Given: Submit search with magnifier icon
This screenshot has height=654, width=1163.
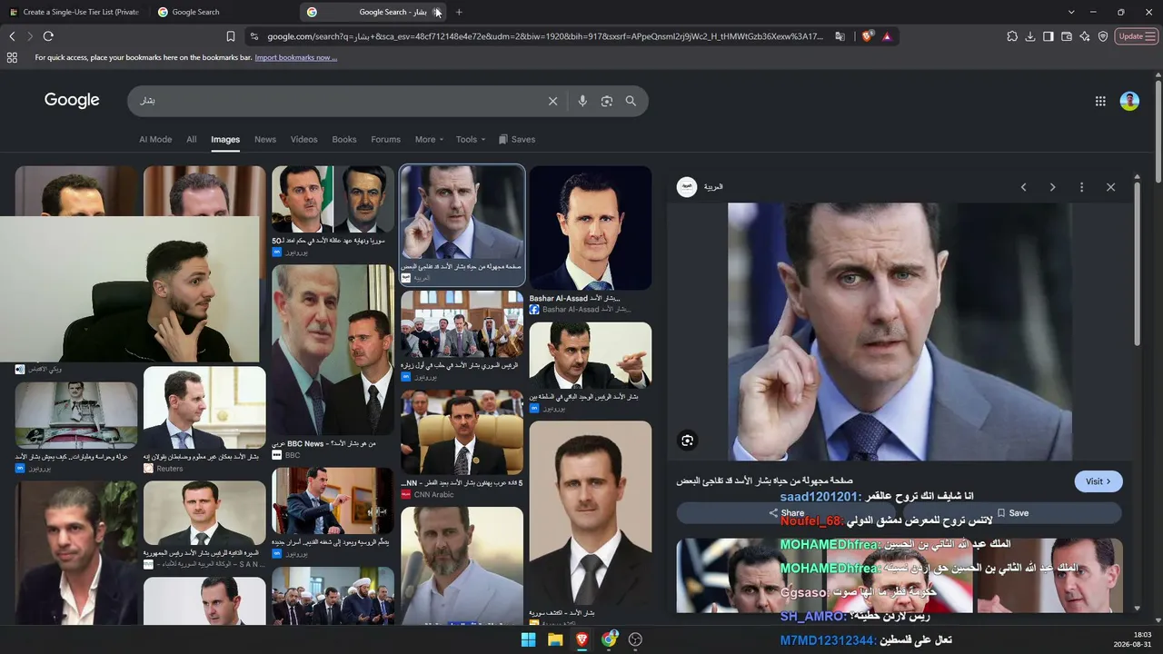Looking at the screenshot, I should [x=631, y=101].
